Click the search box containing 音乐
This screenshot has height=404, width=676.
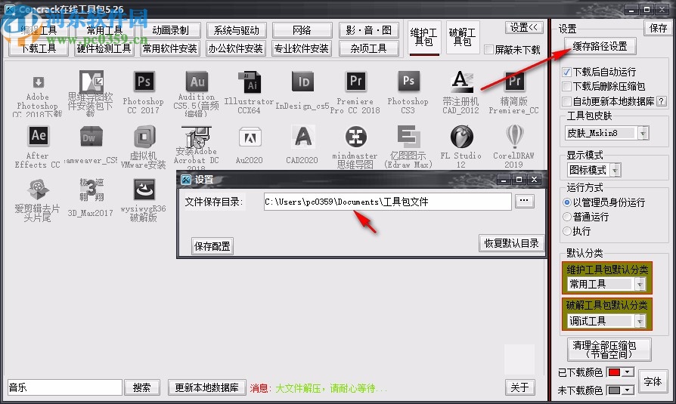[65, 387]
